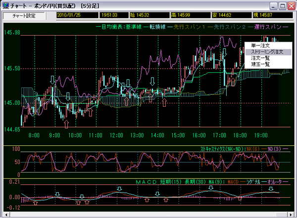The image size is (297, 218).
Task: Click the current price 現 145.87
Action: click(273, 15)
